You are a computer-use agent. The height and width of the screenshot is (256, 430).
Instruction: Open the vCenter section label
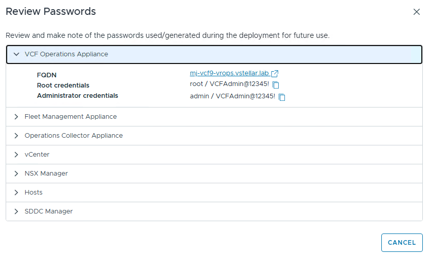(37, 155)
